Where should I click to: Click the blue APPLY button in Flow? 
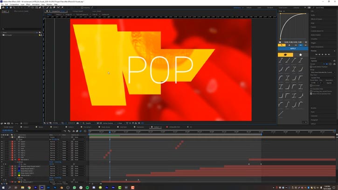(x=293, y=49)
